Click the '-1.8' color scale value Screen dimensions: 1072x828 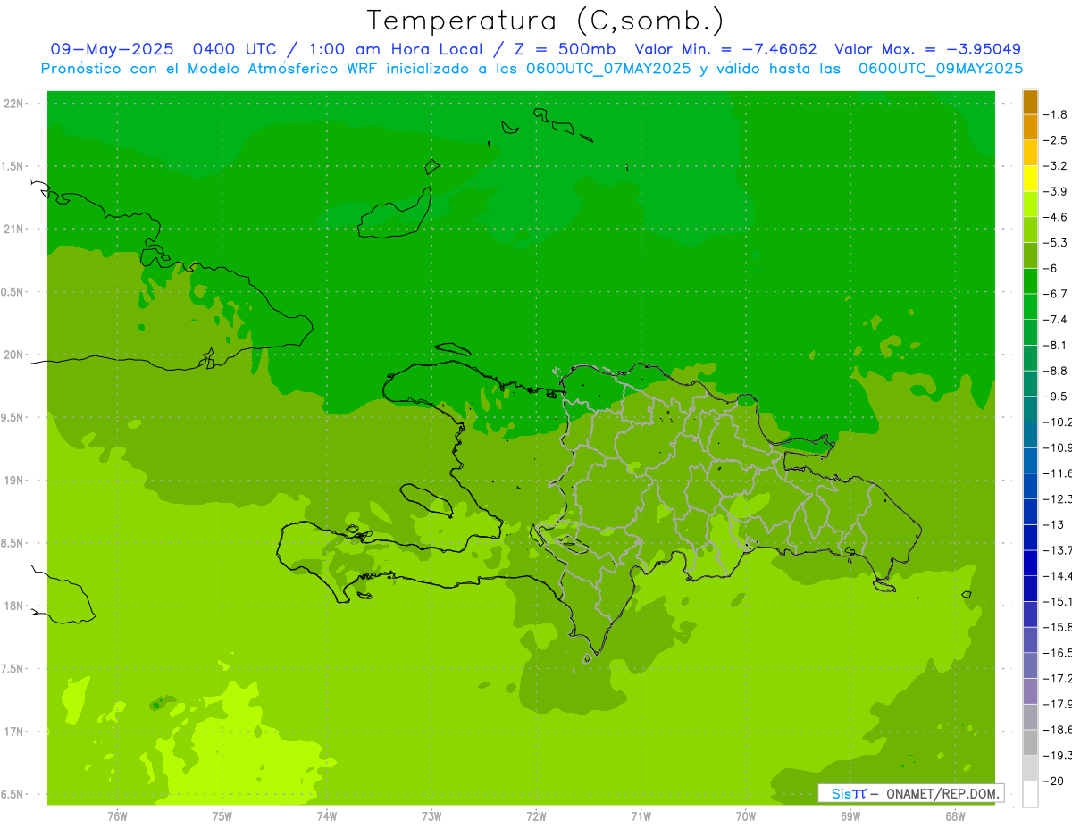[x=1055, y=114]
